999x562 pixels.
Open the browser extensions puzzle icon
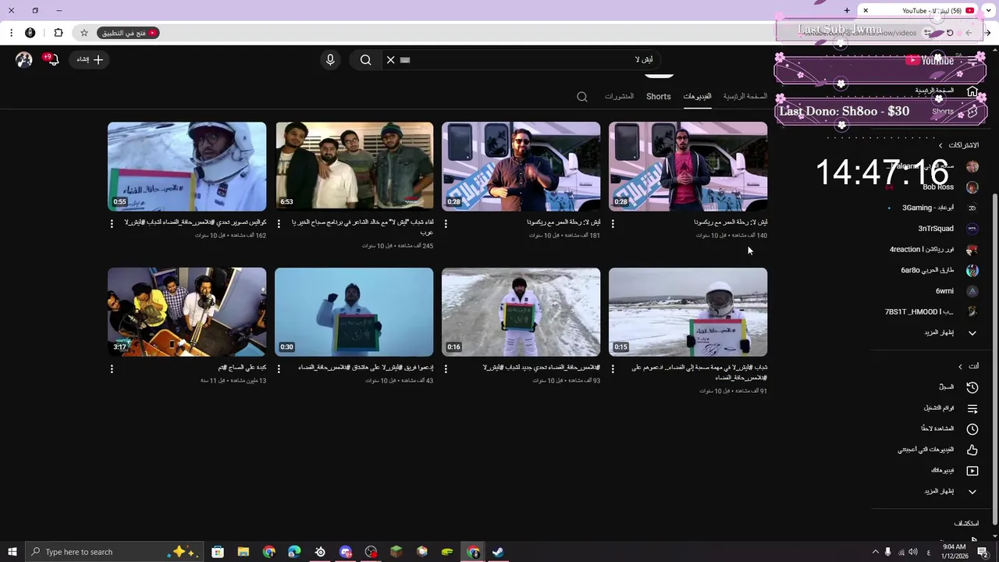click(59, 33)
